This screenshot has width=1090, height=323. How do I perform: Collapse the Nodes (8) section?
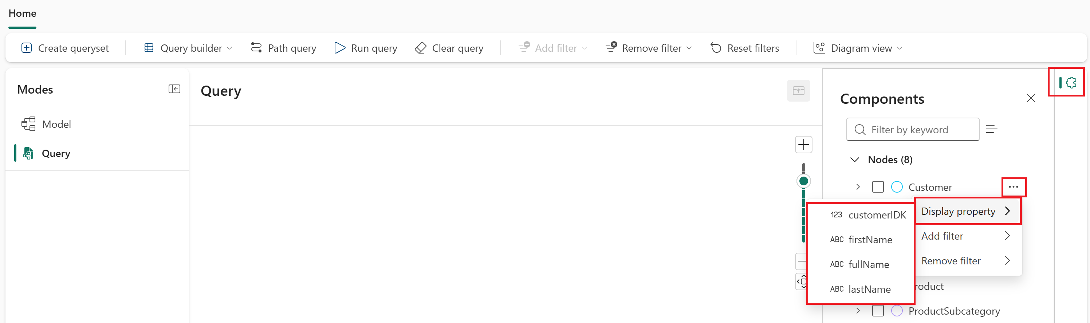click(855, 159)
